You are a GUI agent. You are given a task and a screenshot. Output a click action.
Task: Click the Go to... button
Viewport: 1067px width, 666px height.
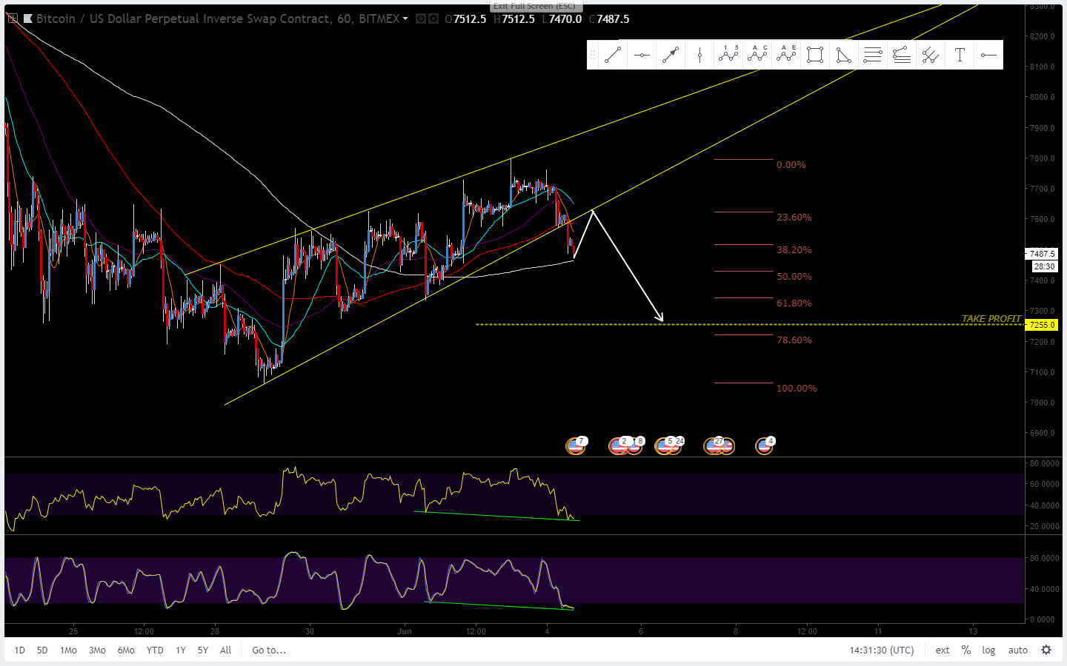point(269,650)
